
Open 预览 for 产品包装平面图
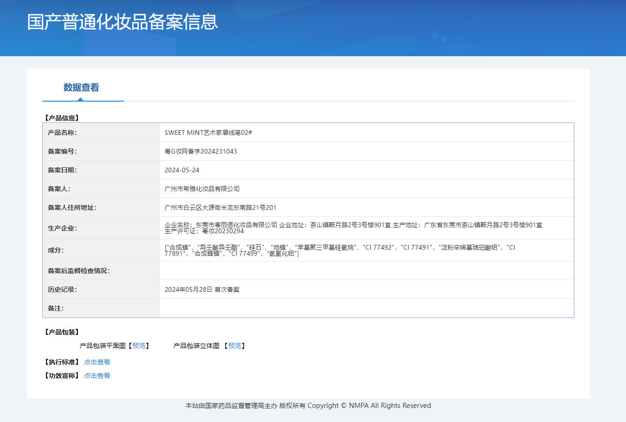[x=138, y=346]
